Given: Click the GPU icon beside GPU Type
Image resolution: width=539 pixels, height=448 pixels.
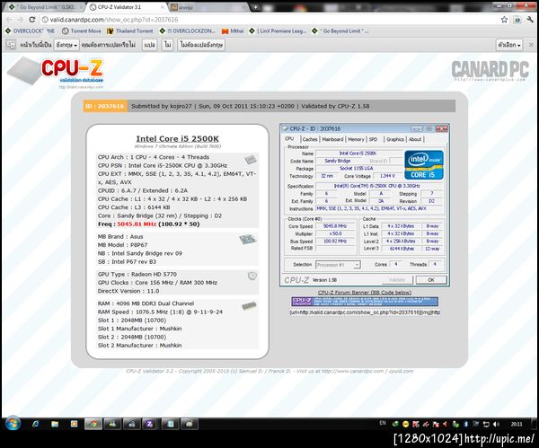Looking at the screenshot, I should coord(252,276).
